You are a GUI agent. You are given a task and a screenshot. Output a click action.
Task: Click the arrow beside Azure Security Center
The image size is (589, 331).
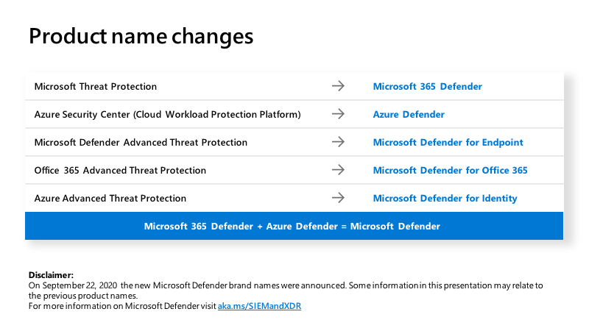click(x=338, y=114)
